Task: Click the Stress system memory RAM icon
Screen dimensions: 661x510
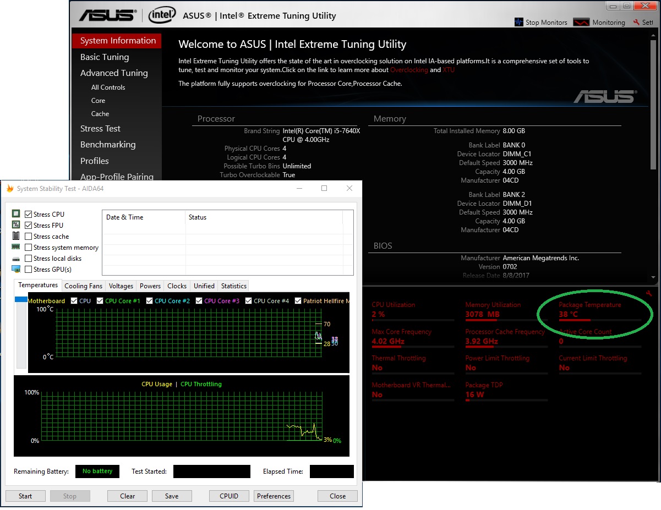Action: point(16,247)
